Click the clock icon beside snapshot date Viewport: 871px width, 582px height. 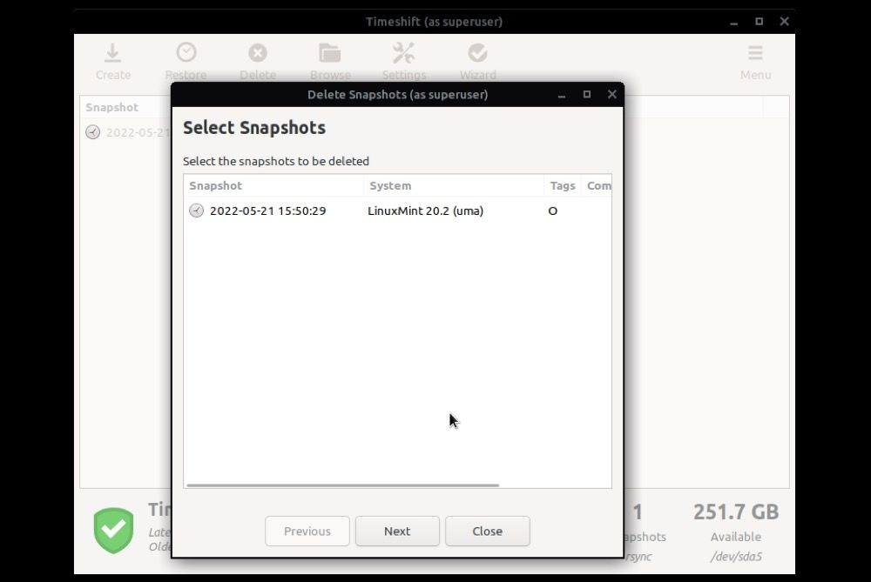(196, 211)
